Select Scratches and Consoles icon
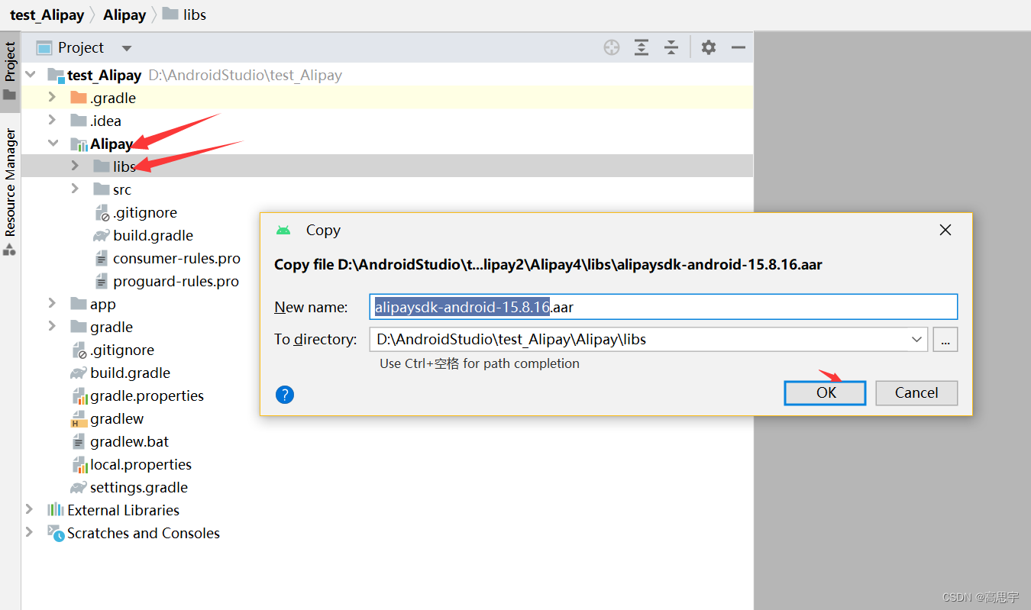This screenshot has height=610, width=1031. (56, 533)
